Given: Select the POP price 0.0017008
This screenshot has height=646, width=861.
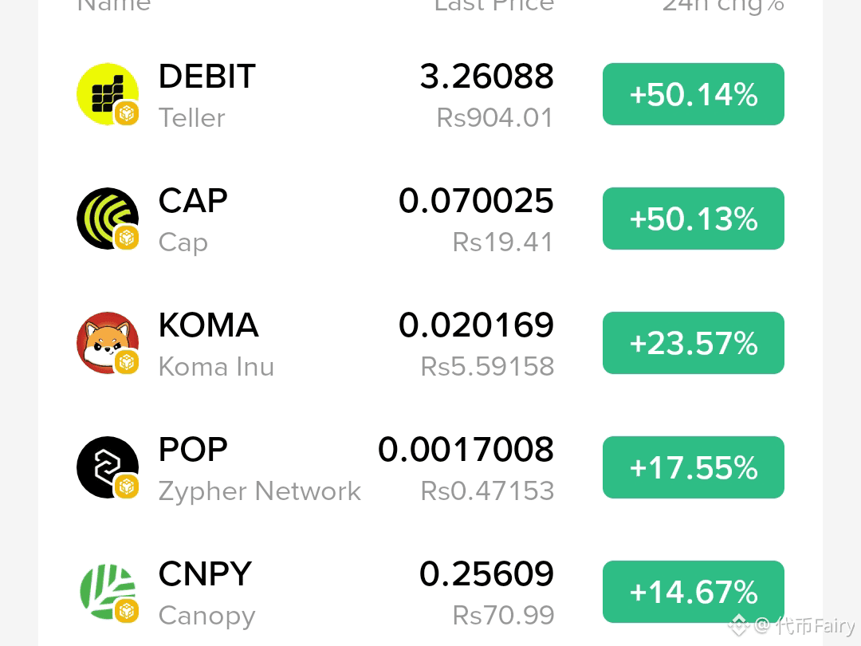Looking at the screenshot, I should coord(466,449).
